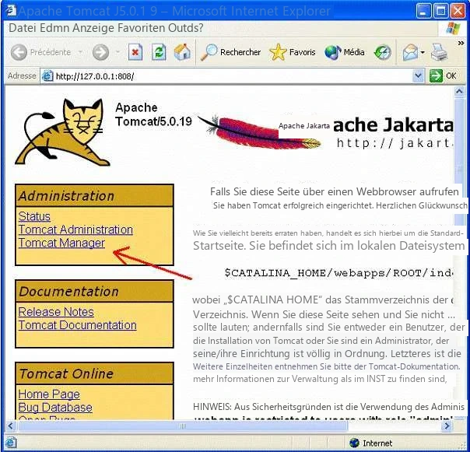Open the Favoriten menu
The width and height of the screenshot is (470, 452).
point(141,28)
